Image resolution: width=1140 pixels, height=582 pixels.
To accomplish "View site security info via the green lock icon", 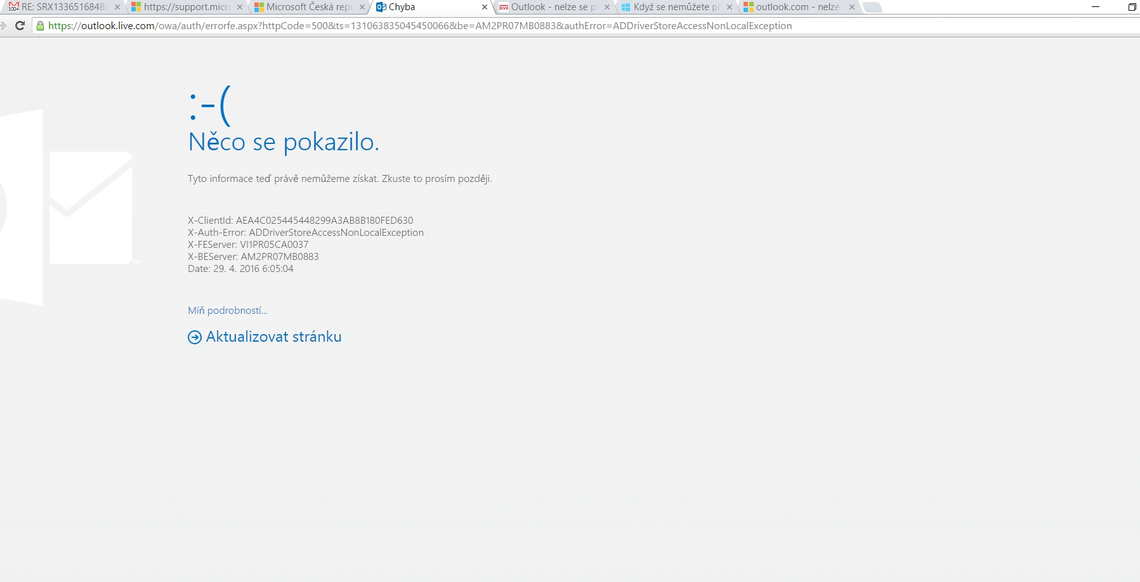I will coord(41,26).
